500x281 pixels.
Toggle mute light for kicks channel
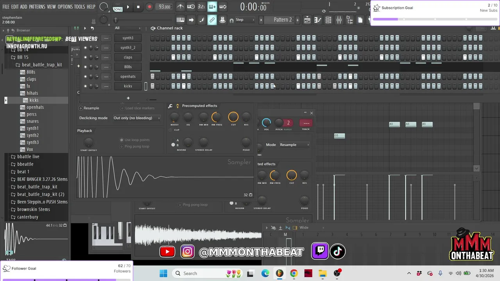click(85, 86)
